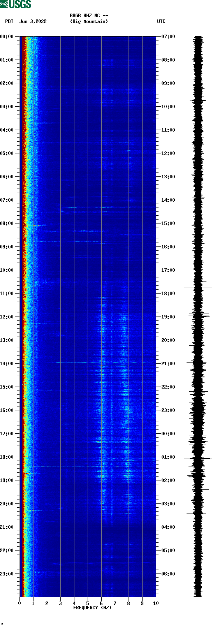This screenshot has width=215, height=628.
Task: Click the 'FREQUENCY (HZ)' axis label
Action: click(92, 608)
